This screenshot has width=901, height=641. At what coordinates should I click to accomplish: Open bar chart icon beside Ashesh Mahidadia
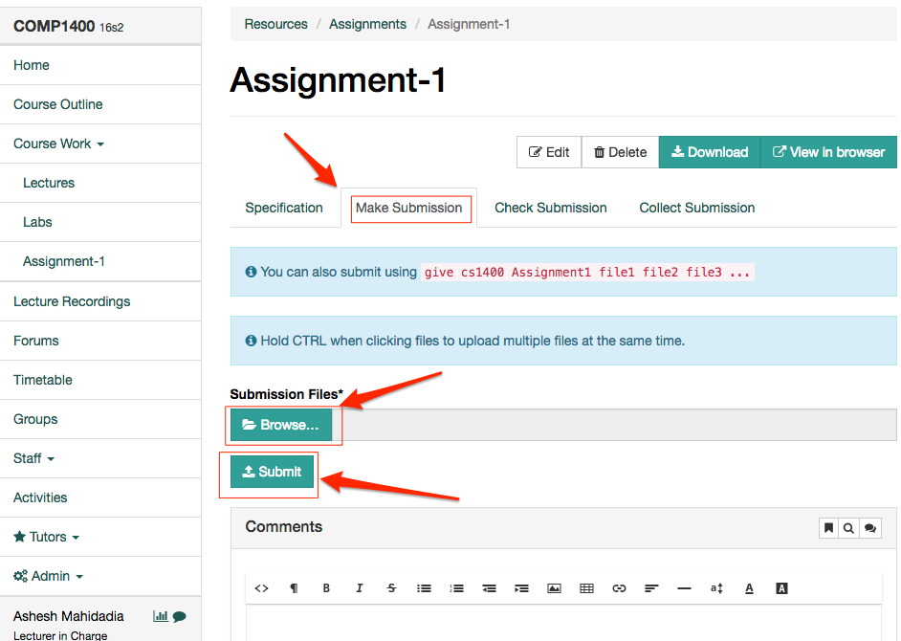pos(161,616)
